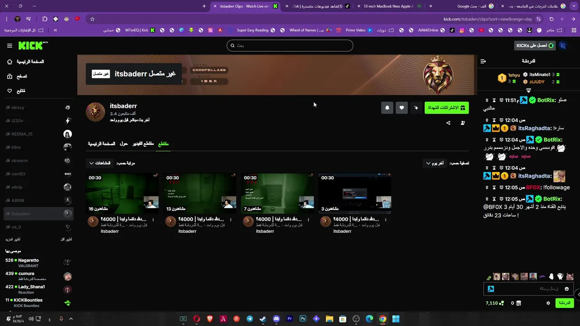This screenshot has width=580, height=326.
Task: Open KICKBounties recommended channel
Action: [39, 302]
